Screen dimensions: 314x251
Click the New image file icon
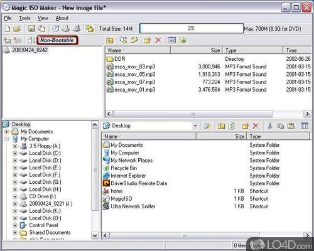pyautogui.click(x=8, y=29)
